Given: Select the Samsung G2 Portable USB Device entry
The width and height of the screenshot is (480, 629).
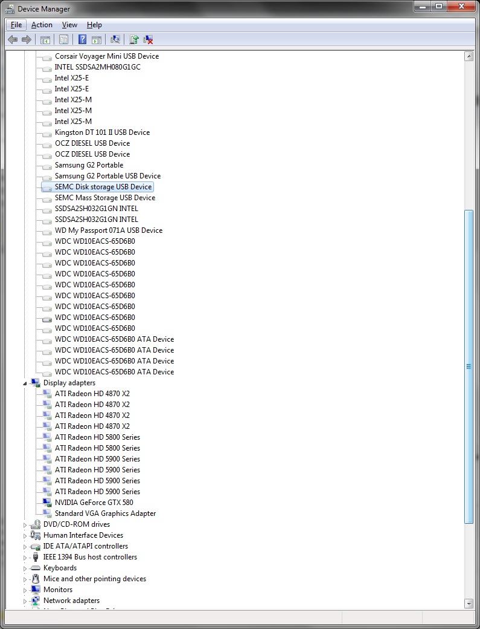Looking at the screenshot, I should pos(107,176).
